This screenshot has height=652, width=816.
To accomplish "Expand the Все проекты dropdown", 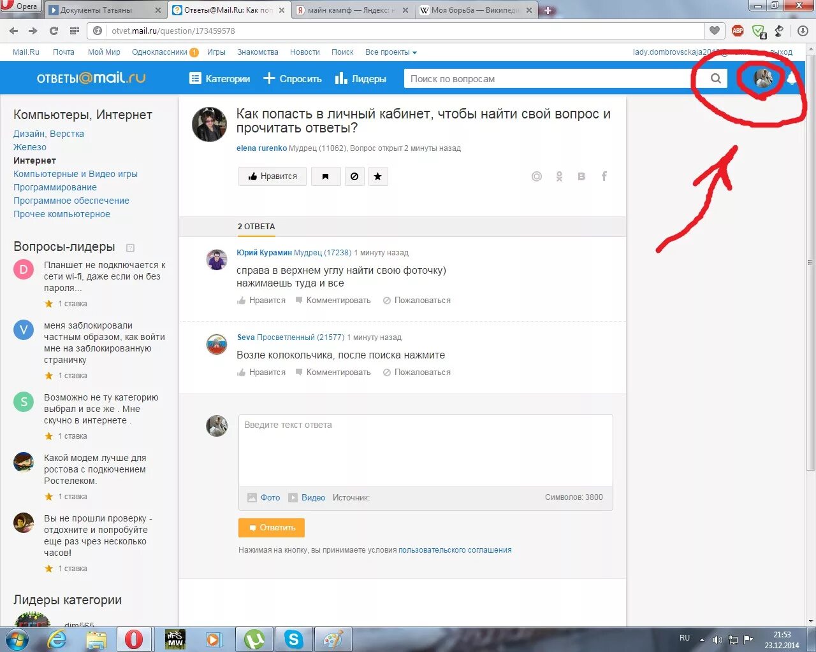I will 391,52.
